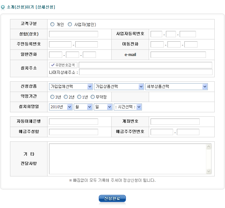Choose the 3년 contract period
This screenshot has height=208, width=225.
pos(52,97)
